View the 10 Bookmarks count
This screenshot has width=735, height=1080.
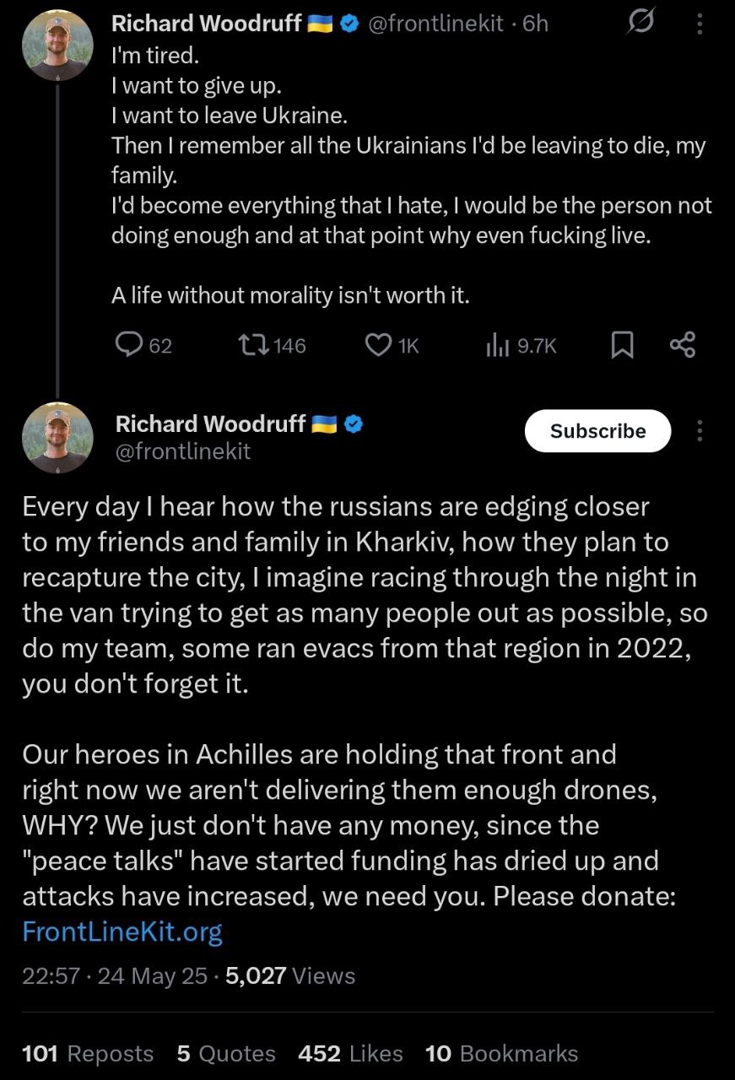click(x=501, y=1054)
